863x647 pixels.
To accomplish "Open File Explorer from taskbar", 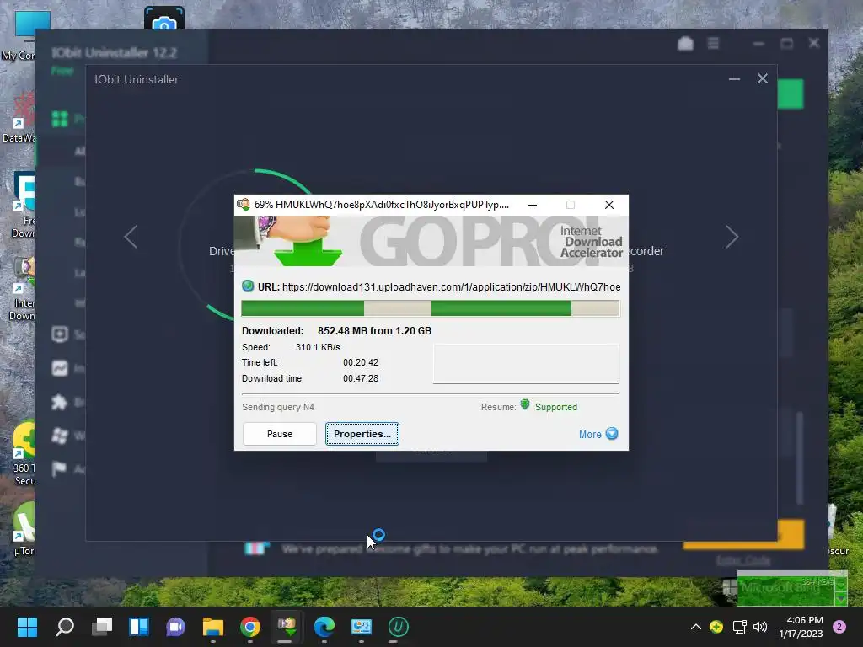I will tap(213, 627).
